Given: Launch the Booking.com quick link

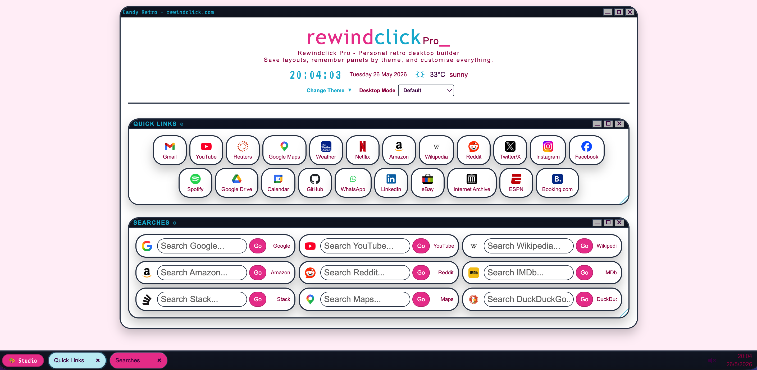Looking at the screenshot, I should pyautogui.click(x=557, y=183).
